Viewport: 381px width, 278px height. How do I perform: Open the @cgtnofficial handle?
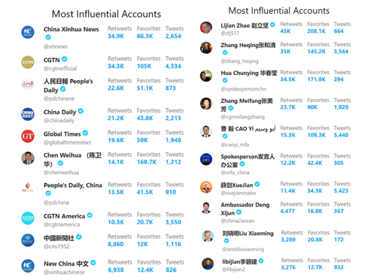pos(60,68)
